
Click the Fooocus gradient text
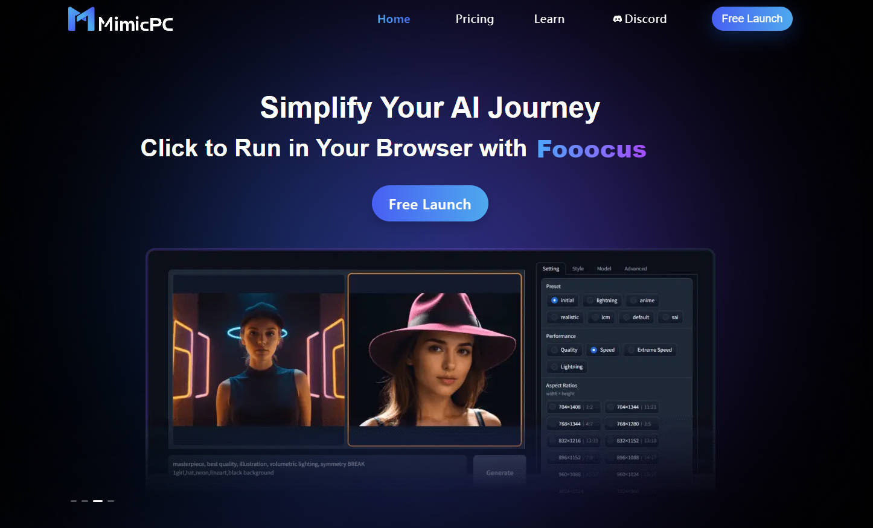(x=592, y=149)
